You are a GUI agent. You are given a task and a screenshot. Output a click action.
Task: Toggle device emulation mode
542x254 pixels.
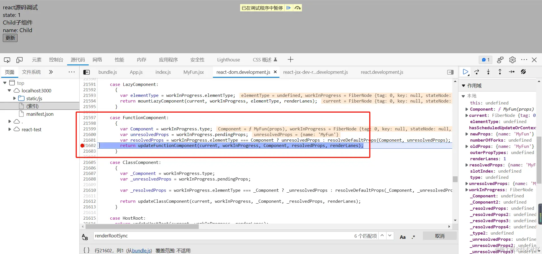[19, 60]
